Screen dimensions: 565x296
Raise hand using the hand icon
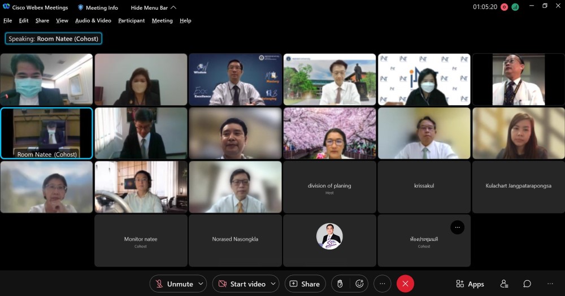pyautogui.click(x=340, y=284)
